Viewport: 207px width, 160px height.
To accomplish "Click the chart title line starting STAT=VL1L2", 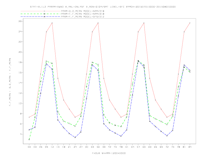I will [103, 7].
